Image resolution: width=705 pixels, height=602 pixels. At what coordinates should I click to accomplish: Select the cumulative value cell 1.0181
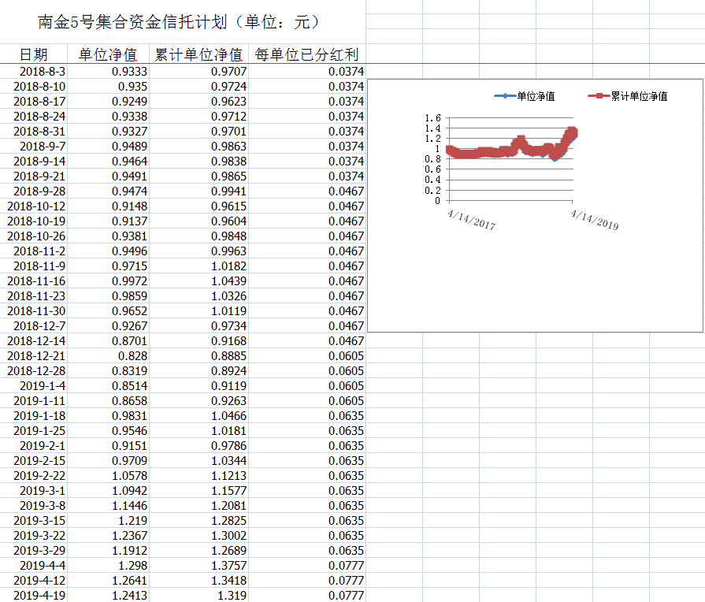point(199,430)
